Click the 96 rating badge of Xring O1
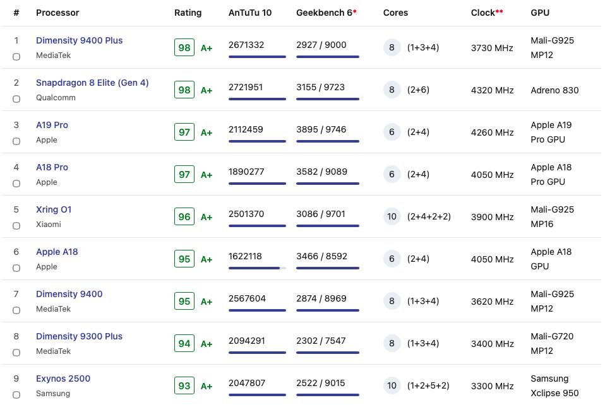Image resolution: width=605 pixels, height=405 pixels. click(x=184, y=217)
